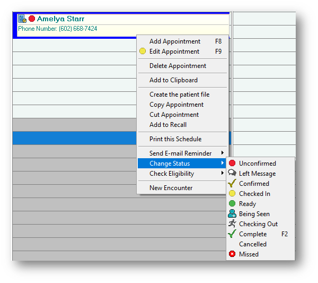The width and height of the screenshot is (318, 283).
Task: Click the F2 shortcut label beside Complete
Action: (284, 234)
